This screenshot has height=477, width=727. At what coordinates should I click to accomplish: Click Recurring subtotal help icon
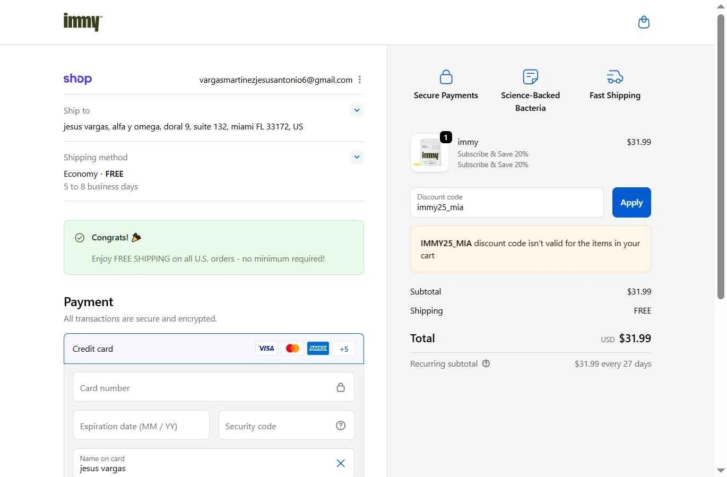coord(486,363)
